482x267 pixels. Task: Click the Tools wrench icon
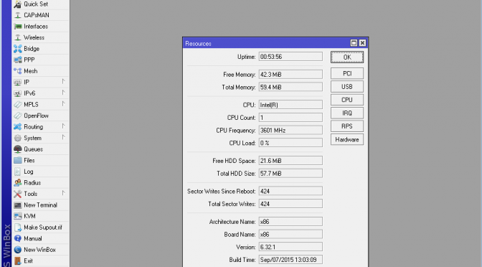pos(18,194)
